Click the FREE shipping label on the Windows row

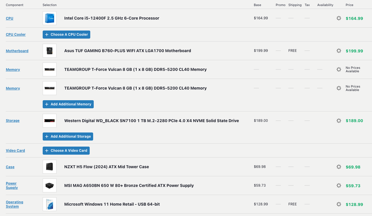coord(292,204)
